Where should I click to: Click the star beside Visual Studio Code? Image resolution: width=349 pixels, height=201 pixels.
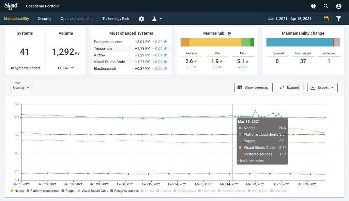click(x=165, y=62)
